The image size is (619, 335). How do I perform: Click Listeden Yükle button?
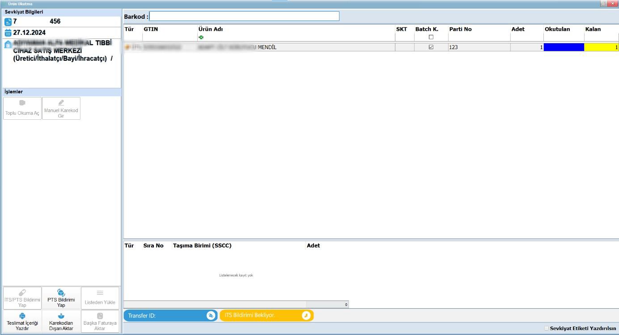100,298
